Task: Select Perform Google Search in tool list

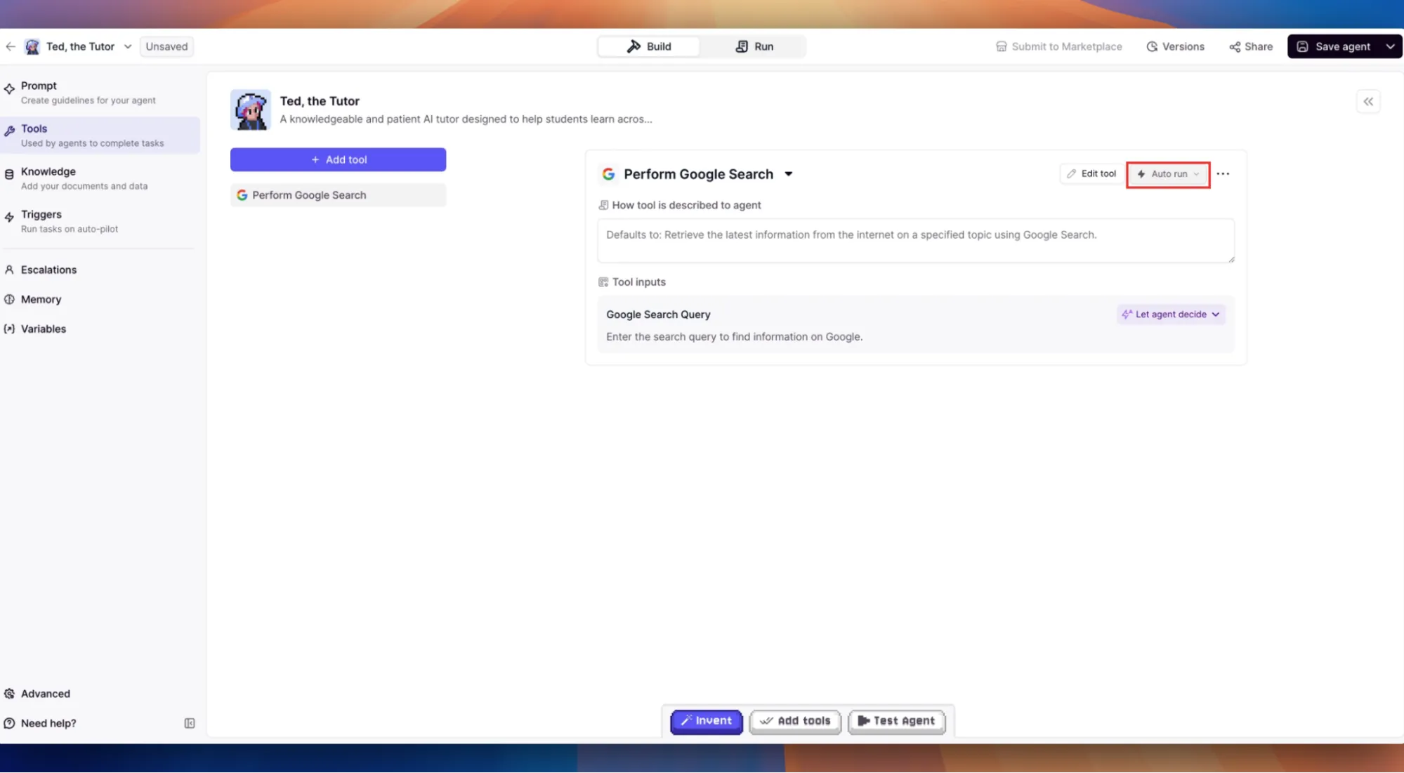Action: (x=338, y=195)
